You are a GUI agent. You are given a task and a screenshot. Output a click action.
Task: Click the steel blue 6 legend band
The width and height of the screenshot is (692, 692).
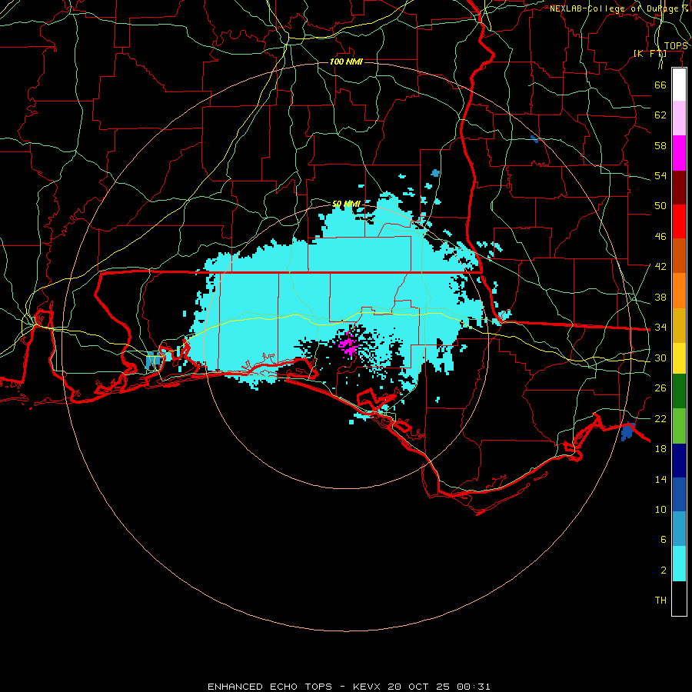(x=679, y=529)
